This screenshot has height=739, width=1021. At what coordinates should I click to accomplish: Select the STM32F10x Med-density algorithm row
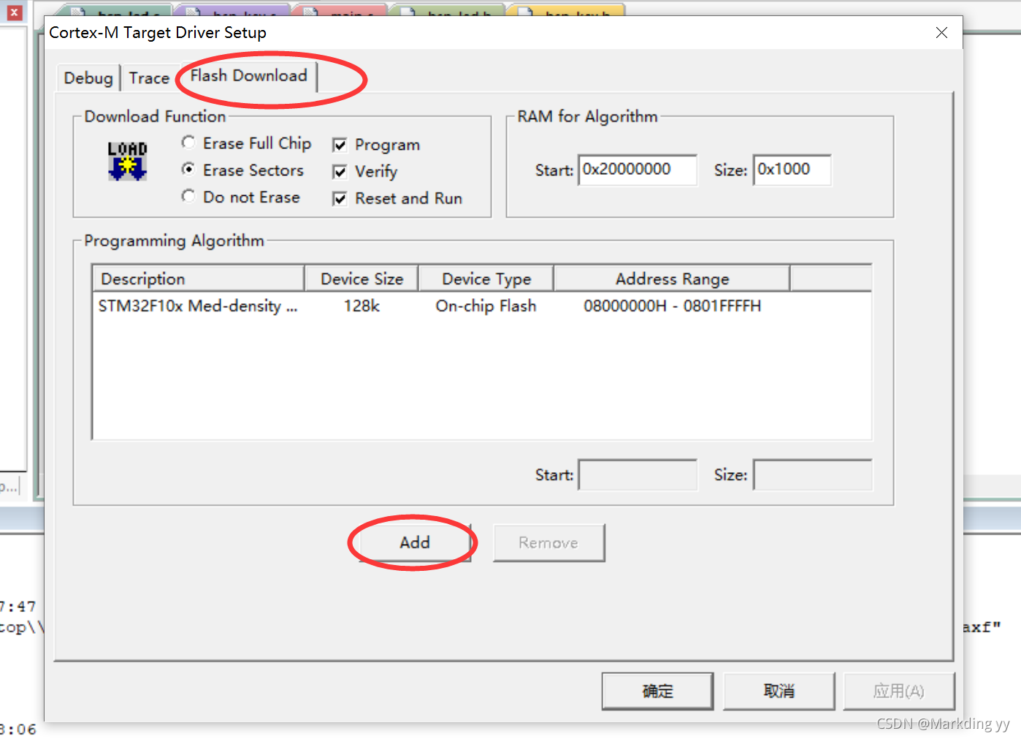point(482,306)
